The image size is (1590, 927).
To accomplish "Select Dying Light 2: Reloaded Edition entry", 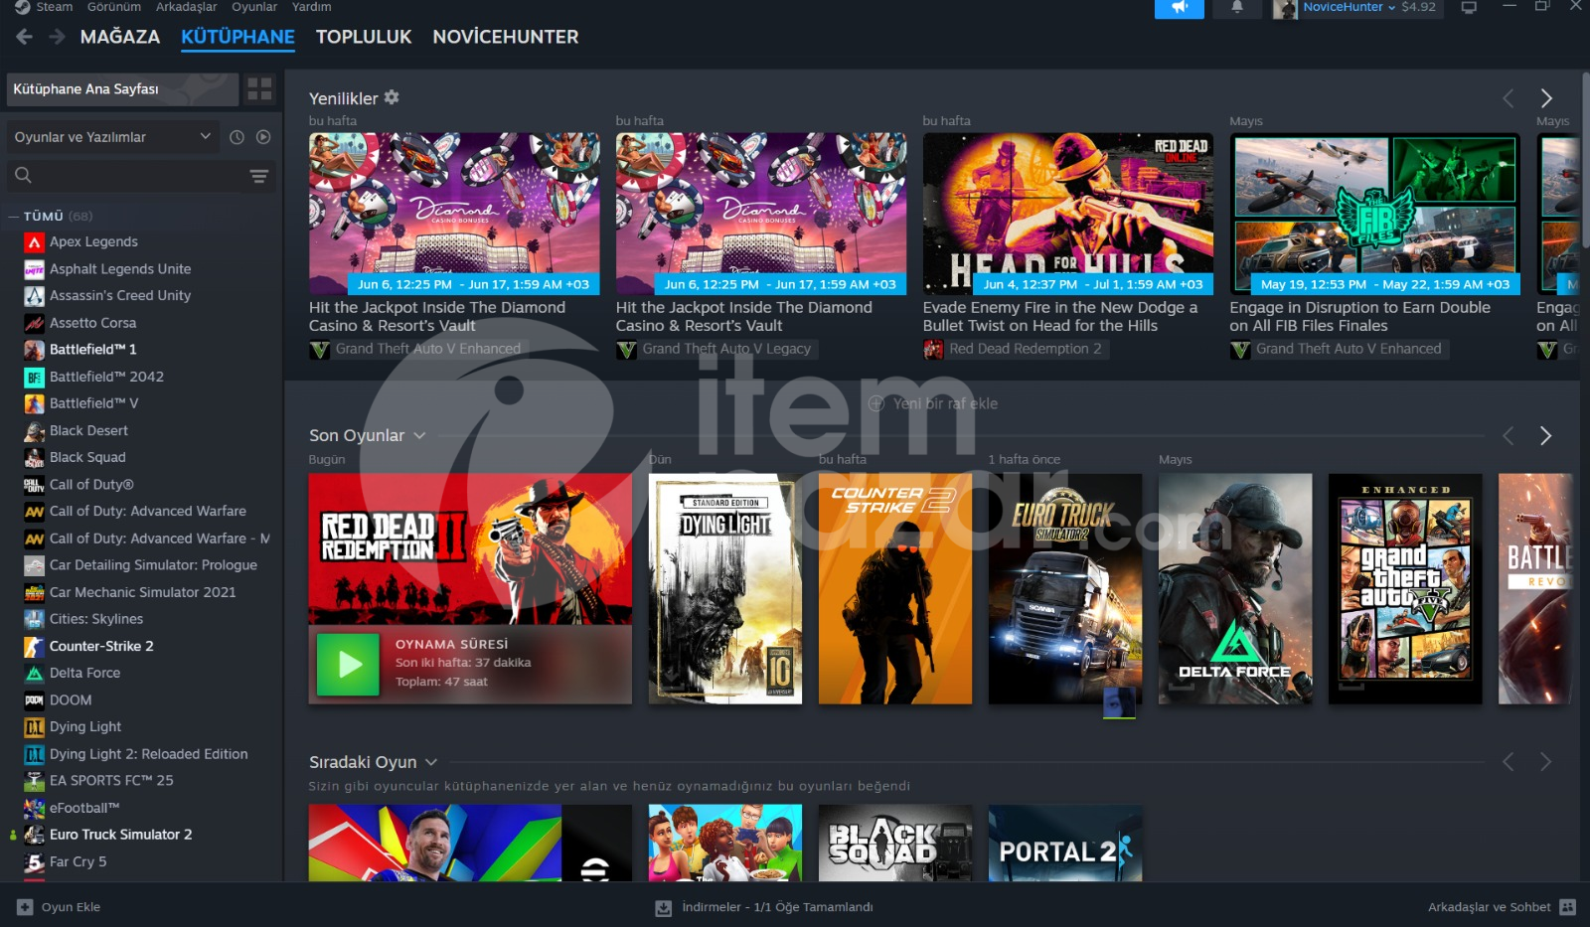I will 148,754.
